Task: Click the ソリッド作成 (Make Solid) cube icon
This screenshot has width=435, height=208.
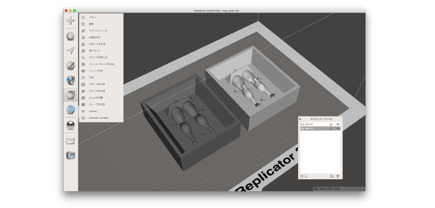Action: [83, 71]
